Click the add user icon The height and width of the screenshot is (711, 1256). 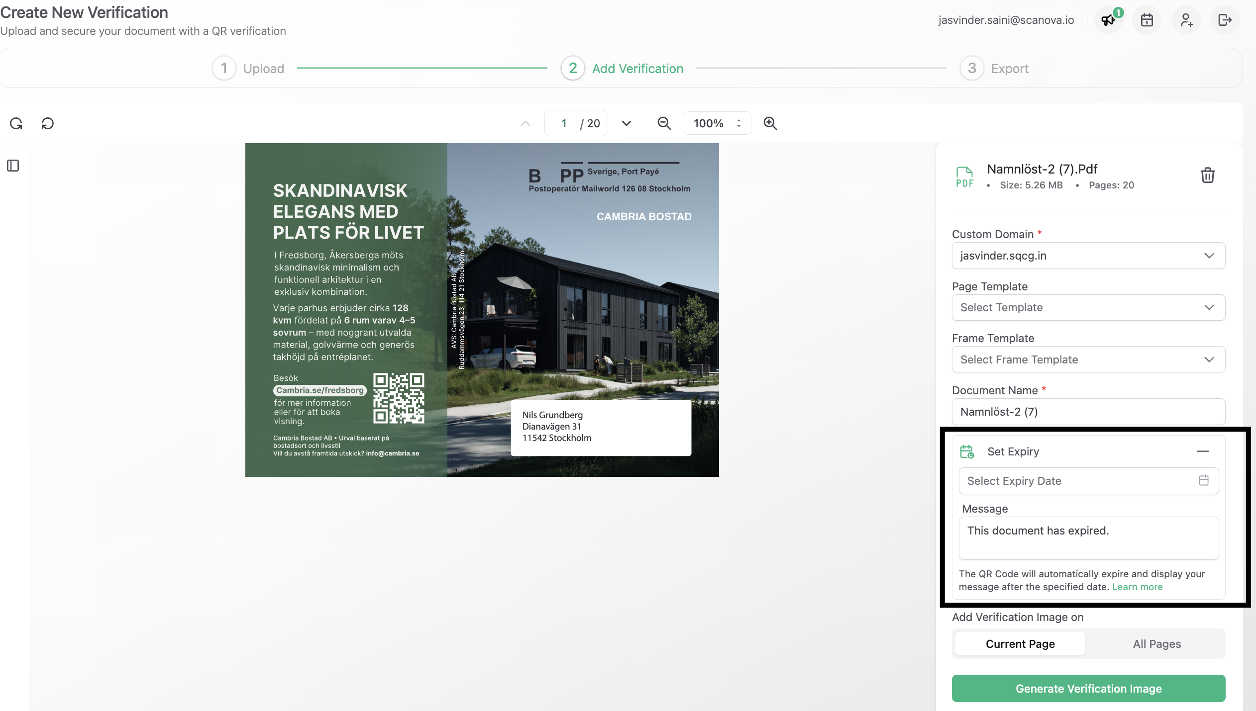tap(1186, 20)
